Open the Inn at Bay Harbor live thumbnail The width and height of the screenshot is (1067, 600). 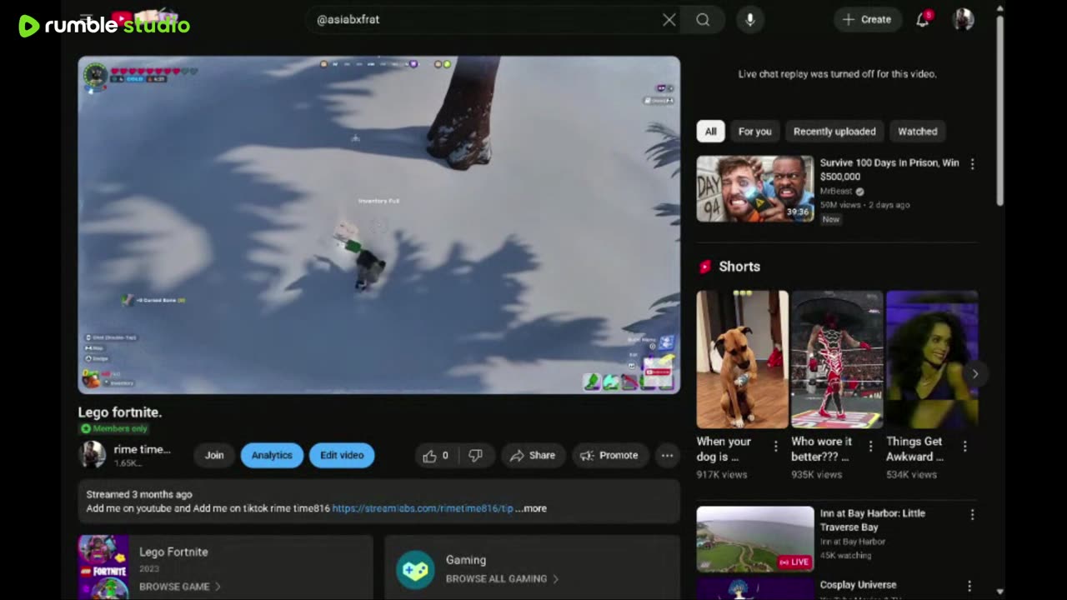[755, 539]
